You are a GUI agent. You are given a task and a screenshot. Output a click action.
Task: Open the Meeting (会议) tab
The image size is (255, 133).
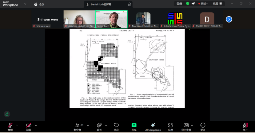39,4
